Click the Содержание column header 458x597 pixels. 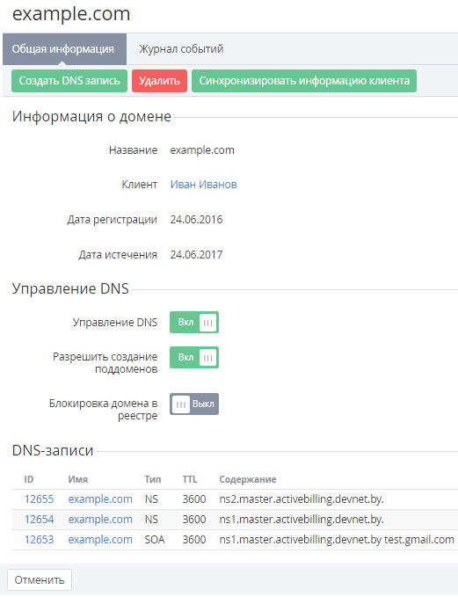tap(248, 479)
